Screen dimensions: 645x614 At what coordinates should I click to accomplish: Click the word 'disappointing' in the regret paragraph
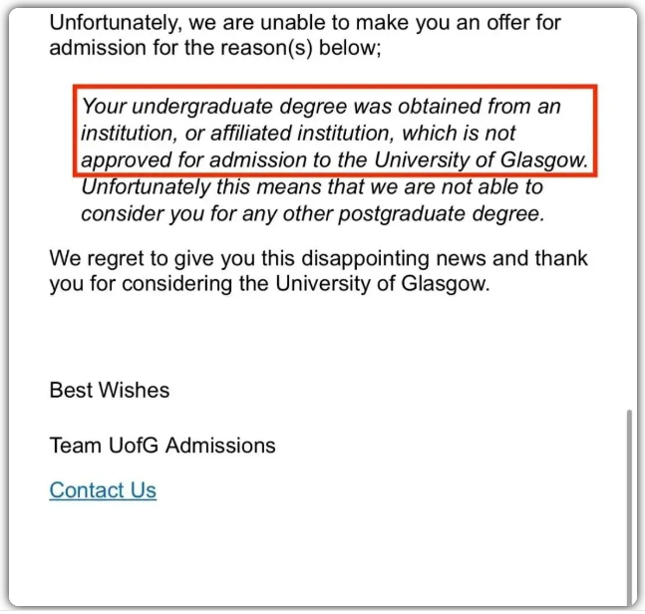(365, 259)
